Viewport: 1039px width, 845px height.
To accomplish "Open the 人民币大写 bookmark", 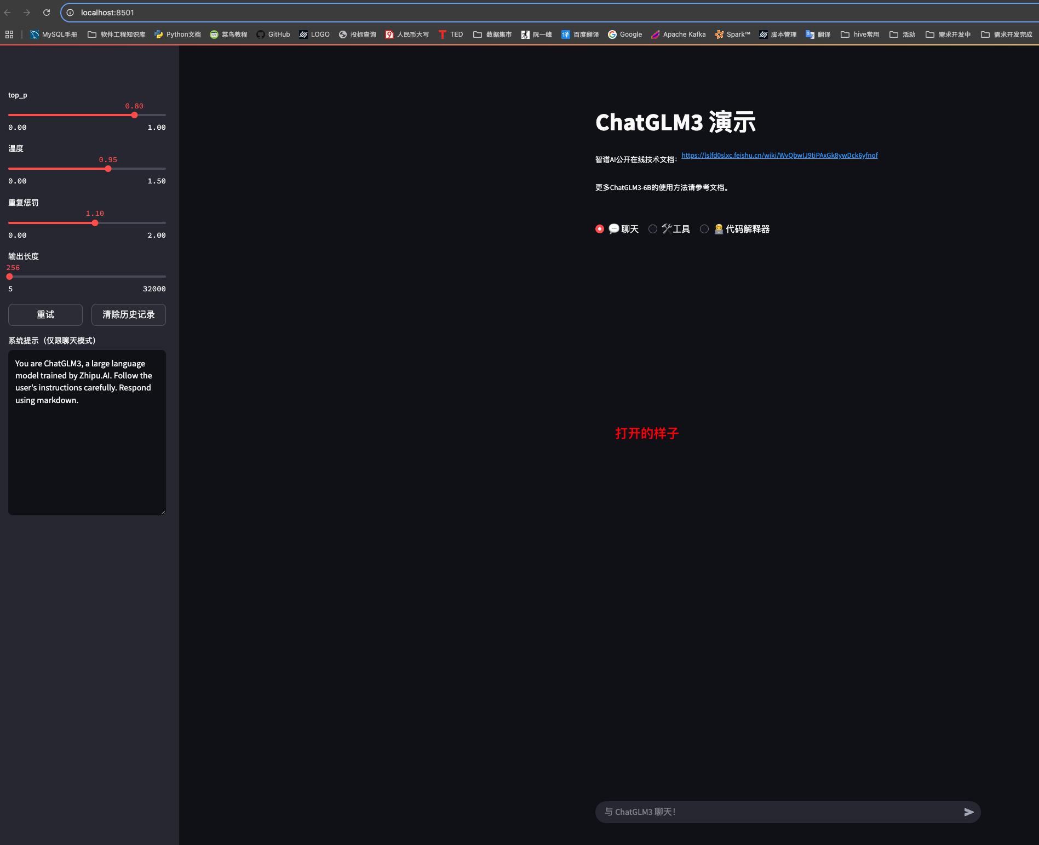I will [407, 35].
